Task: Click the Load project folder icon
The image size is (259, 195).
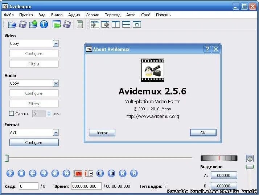Action: [57, 24]
